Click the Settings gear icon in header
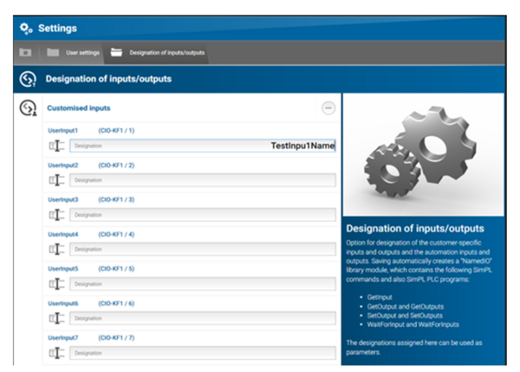Screen dimensions: 520x372 [x=26, y=29]
